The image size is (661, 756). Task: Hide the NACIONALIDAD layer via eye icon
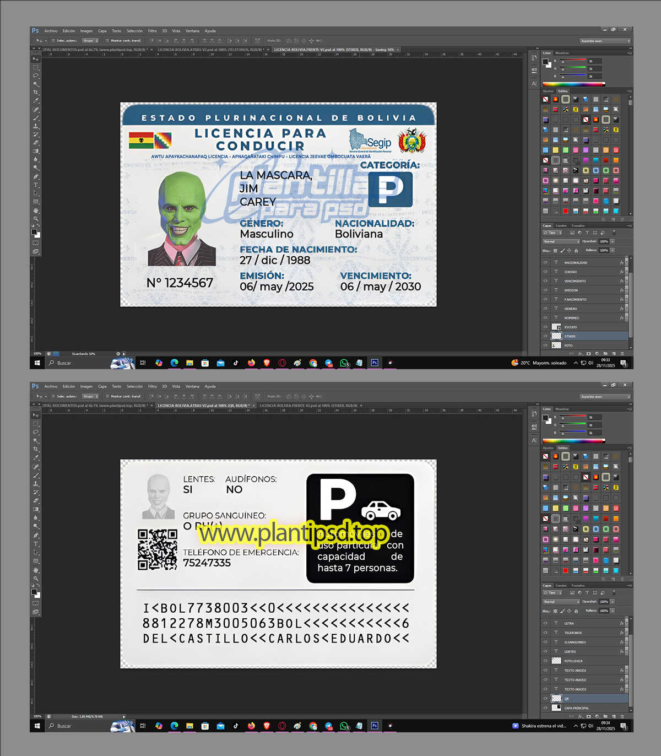click(x=545, y=263)
